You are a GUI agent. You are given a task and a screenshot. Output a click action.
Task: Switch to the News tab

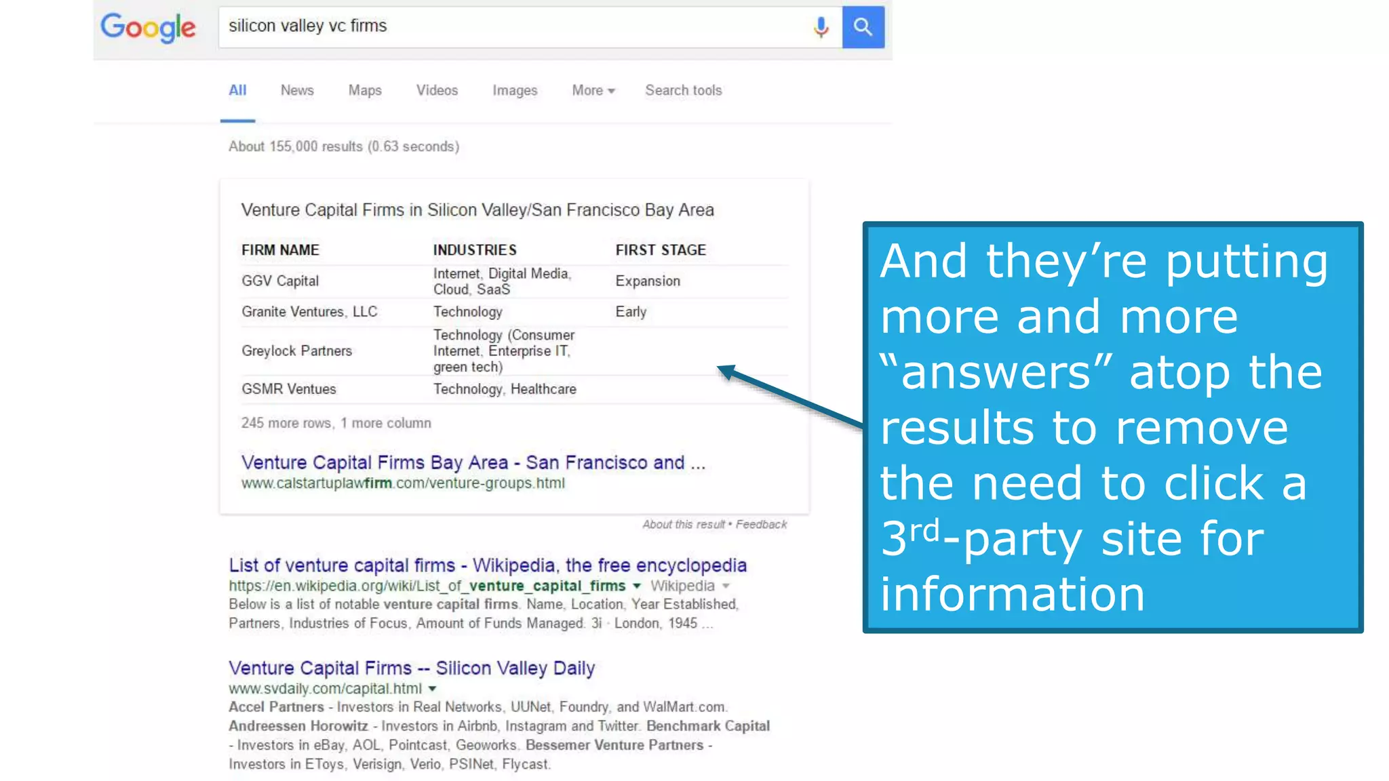click(x=297, y=90)
